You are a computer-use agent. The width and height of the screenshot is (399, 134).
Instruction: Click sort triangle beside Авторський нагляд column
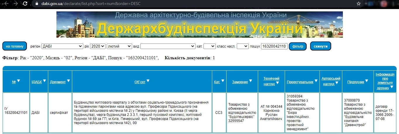click(x=337, y=83)
